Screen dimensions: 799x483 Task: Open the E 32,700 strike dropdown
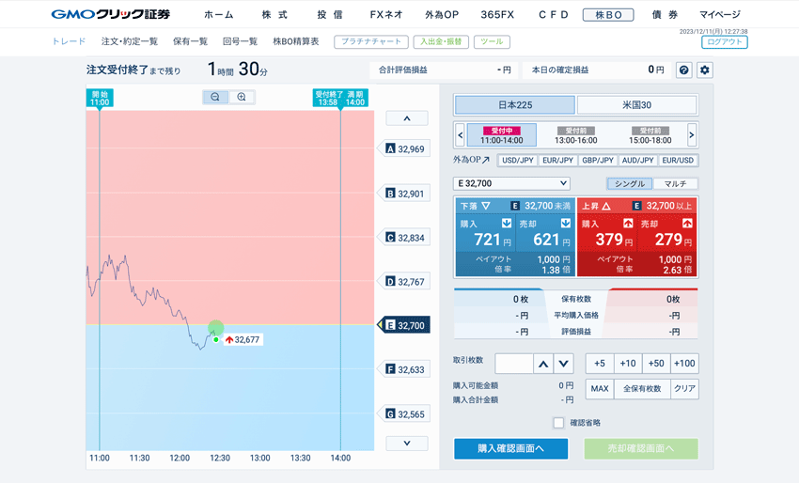(x=511, y=183)
